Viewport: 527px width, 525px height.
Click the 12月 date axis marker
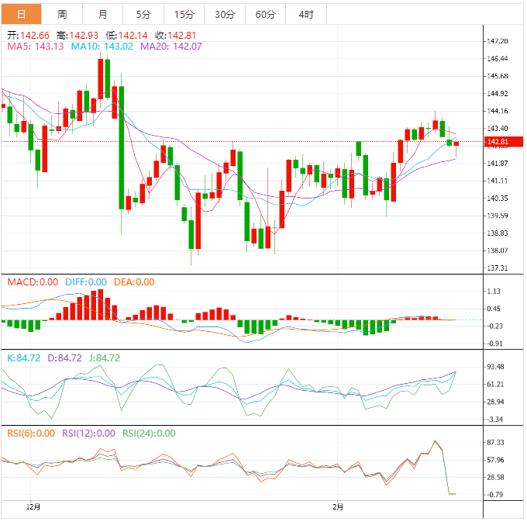(x=33, y=507)
